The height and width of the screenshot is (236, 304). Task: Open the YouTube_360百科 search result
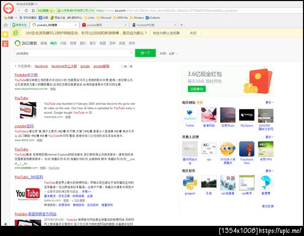(29, 177)
